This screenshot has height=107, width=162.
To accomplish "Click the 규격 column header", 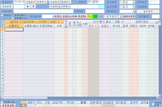I will click(59, 26).
